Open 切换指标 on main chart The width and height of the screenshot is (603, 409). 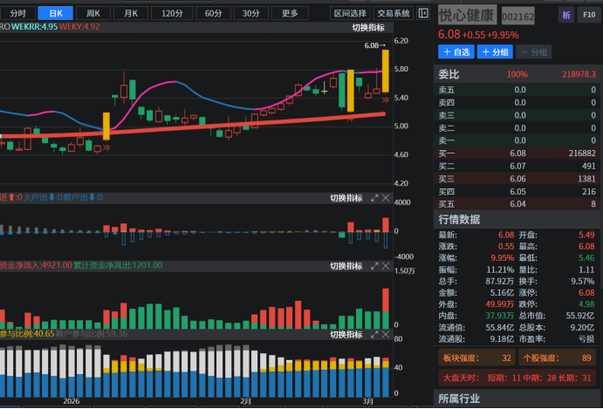click(x=367, y=28)
